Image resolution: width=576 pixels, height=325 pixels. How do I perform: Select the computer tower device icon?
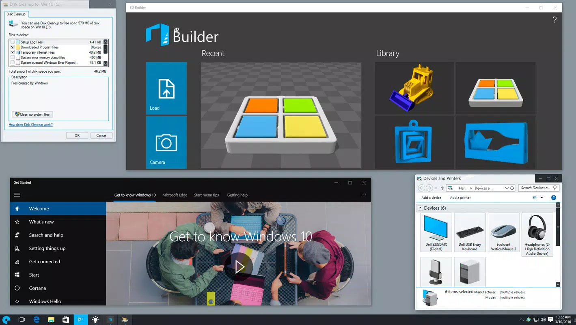pos(470,271)
